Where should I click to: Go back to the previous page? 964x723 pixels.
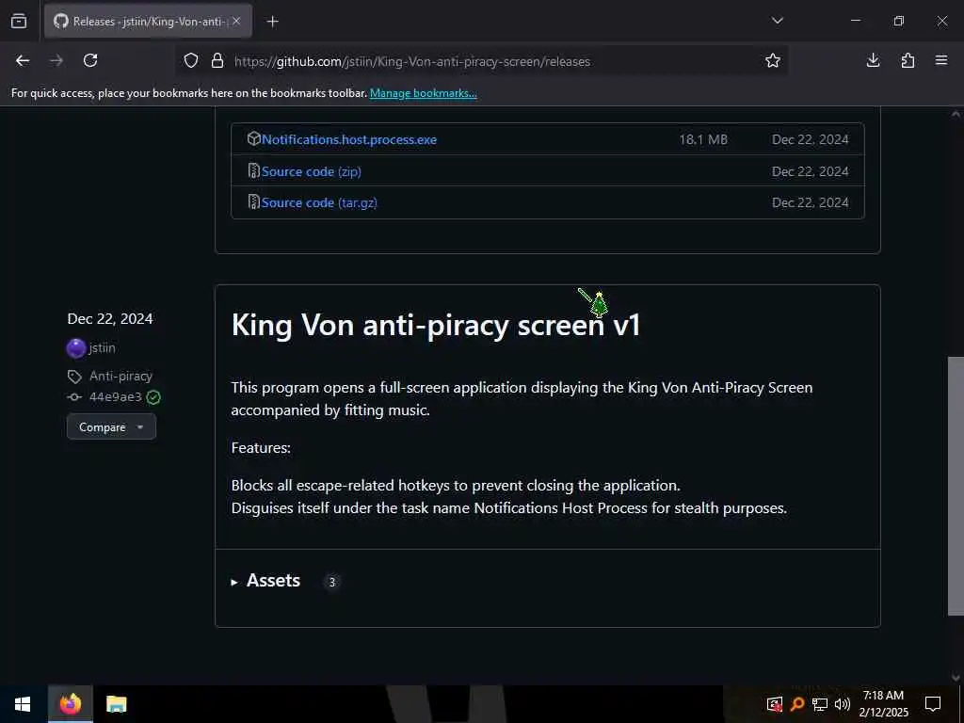[23, 61]
